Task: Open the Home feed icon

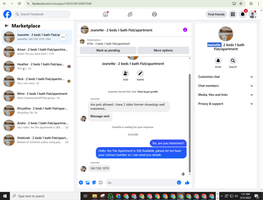Action: [x=105, y=14]
